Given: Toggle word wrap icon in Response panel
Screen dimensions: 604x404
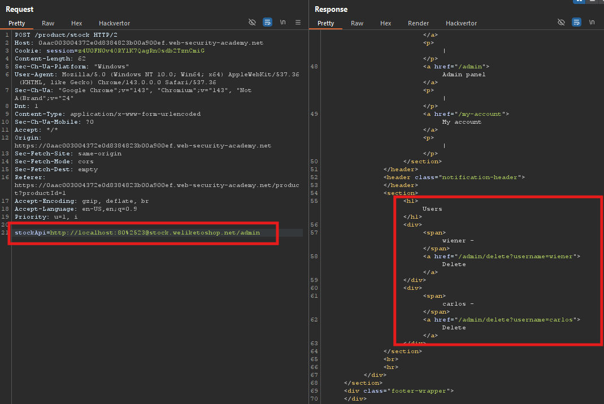Looking at the screenshot, I should point(576,23).
